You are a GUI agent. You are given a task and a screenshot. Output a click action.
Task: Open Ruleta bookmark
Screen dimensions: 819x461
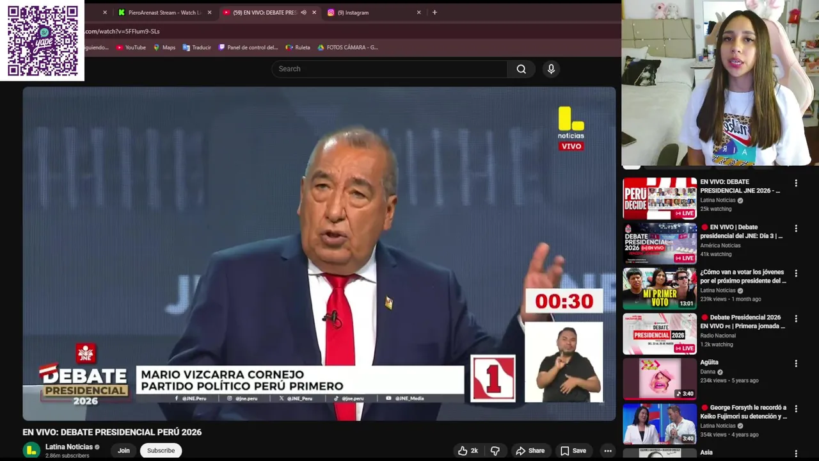point(298,47)
